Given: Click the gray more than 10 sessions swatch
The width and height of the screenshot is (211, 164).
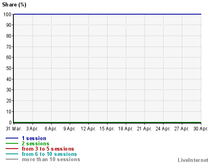Looking at the screenshot, I should pyautogui.click(x=12, y=159).
